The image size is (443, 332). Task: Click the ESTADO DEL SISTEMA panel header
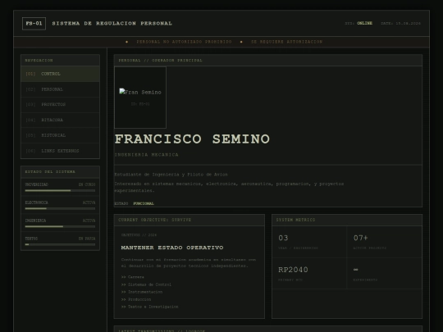60,172
